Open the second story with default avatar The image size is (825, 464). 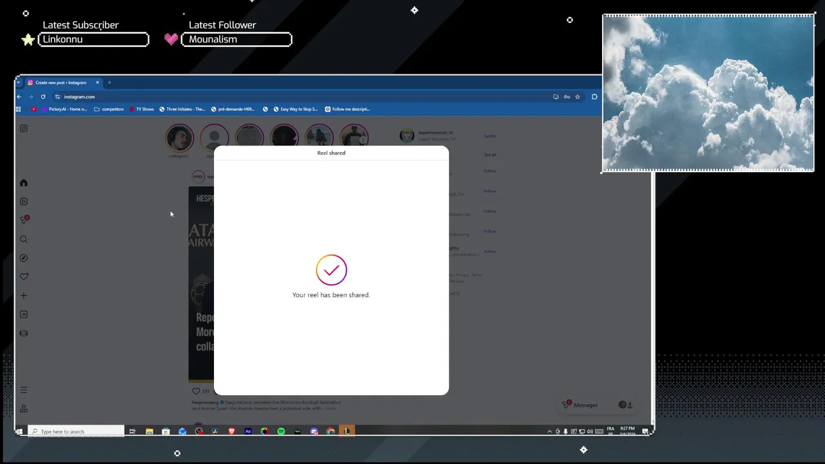(214, 138)
